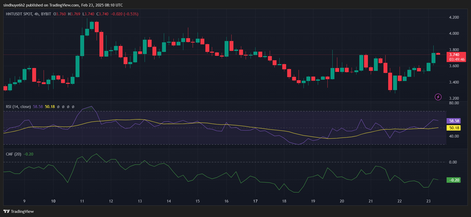Click the 3.200 price axis label
471x217 pixels.
tap(454, 98)
